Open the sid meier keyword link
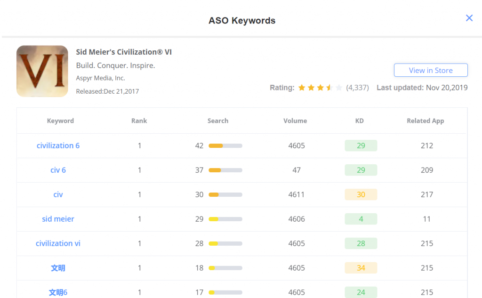The image size is (482, 298). pyautogui.click(x=58, y=219)
